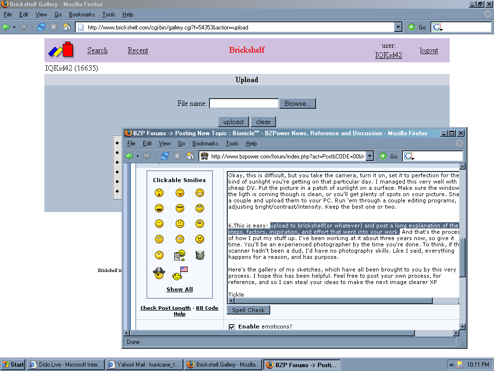Open Back history dropdown in Brickshelf window
Viewport: 494px width, 371px height.
(14, 28)
